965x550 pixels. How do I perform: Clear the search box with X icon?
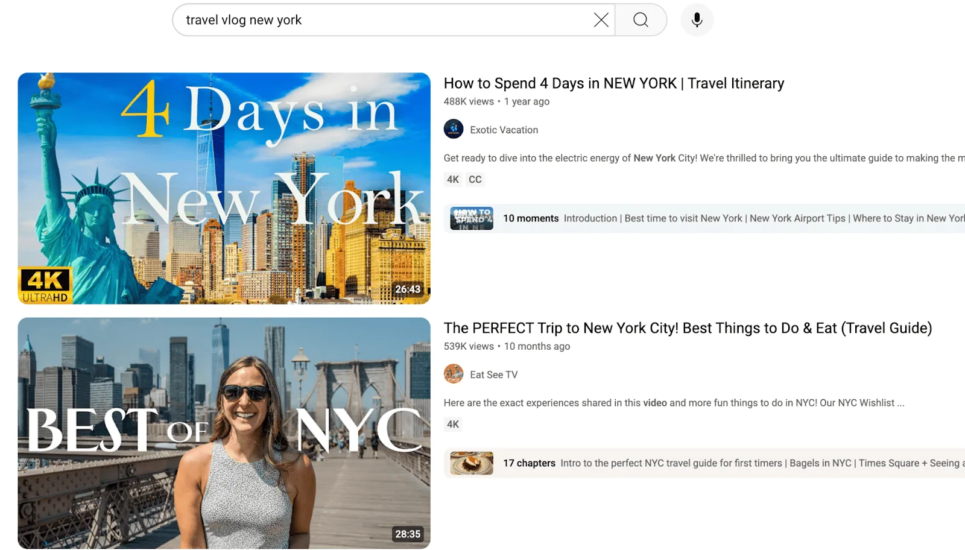pyautogui.click(x=601, y=20)
